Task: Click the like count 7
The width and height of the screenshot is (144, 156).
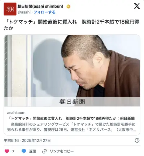Action: coord(13,151)
